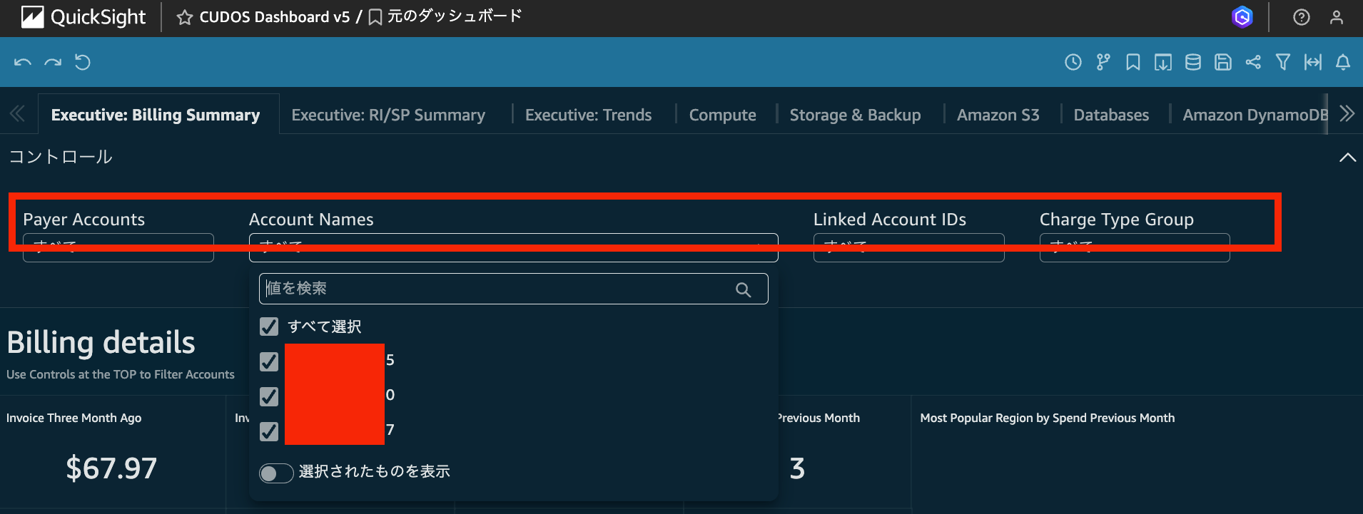
Task: Click the bookmark icon beside 元のダッシュボード
Action: tap(375, 18)
